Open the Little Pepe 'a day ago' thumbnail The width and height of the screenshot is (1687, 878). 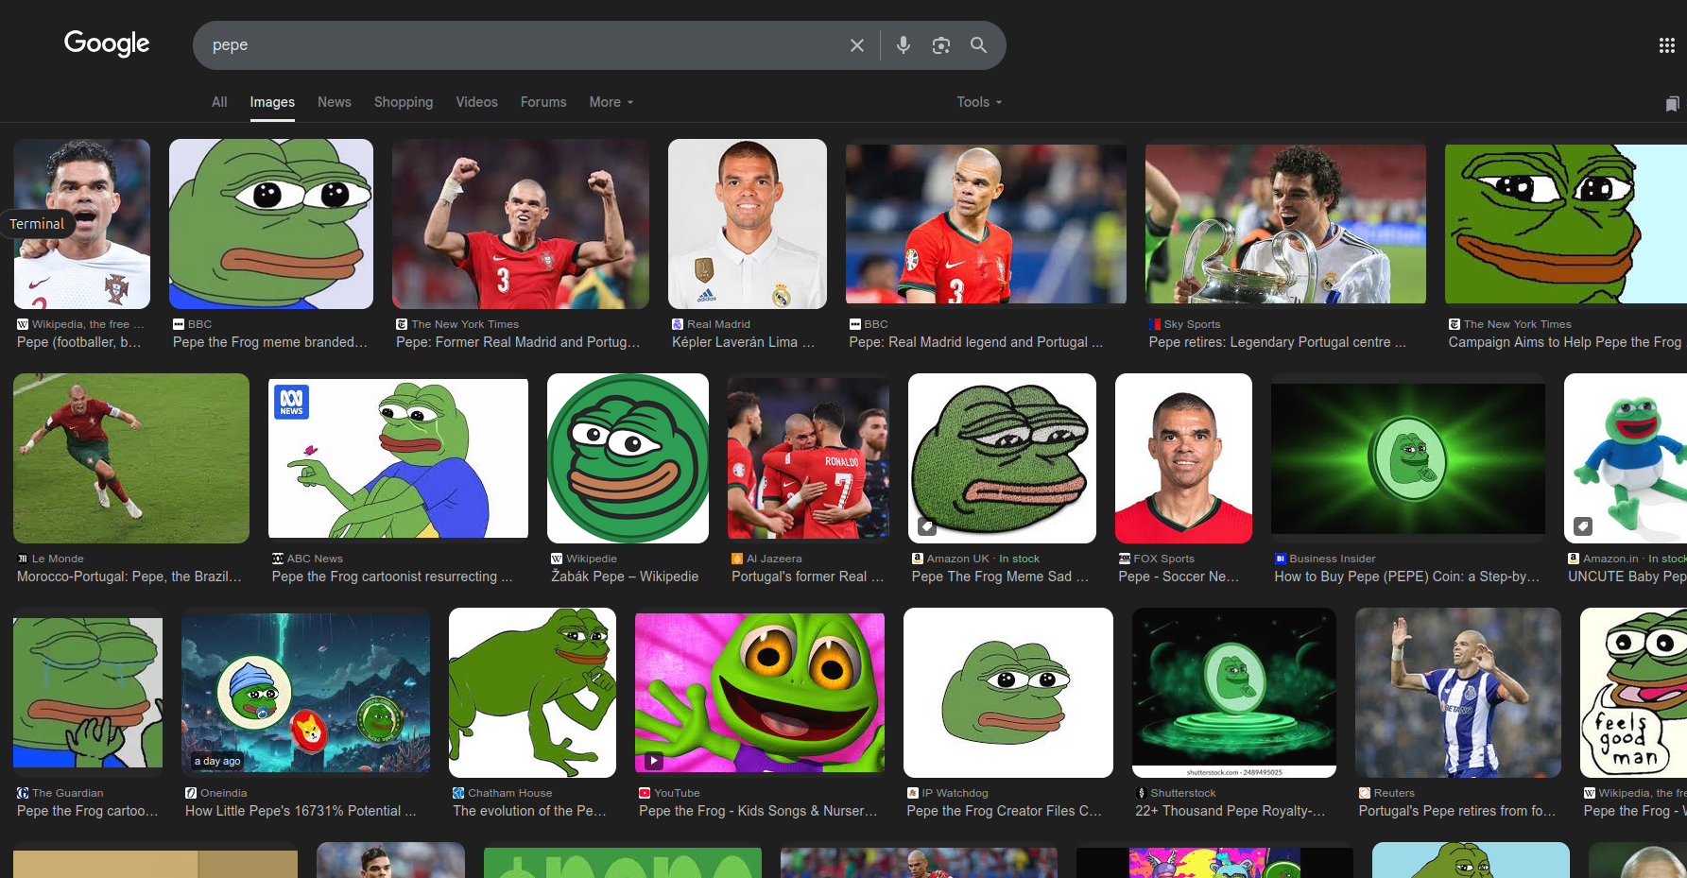(x=305, y=693)
